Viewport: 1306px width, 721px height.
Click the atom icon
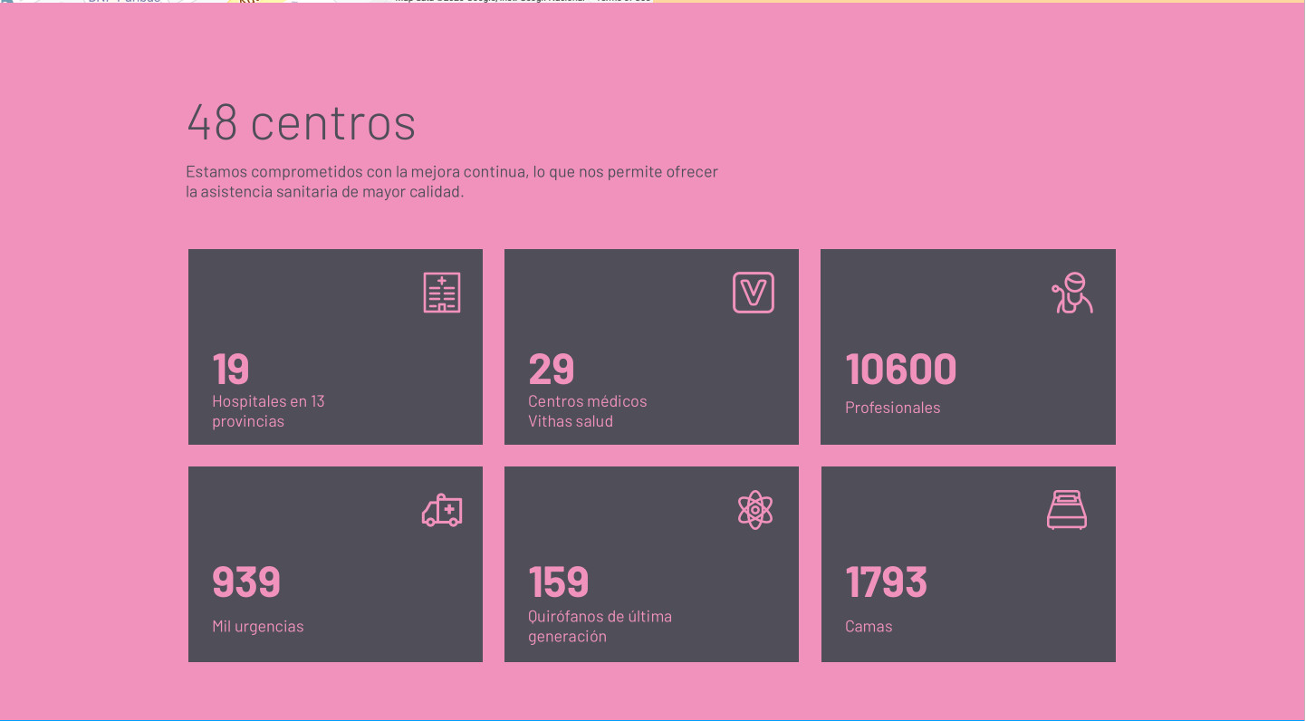tap(754, 510)
